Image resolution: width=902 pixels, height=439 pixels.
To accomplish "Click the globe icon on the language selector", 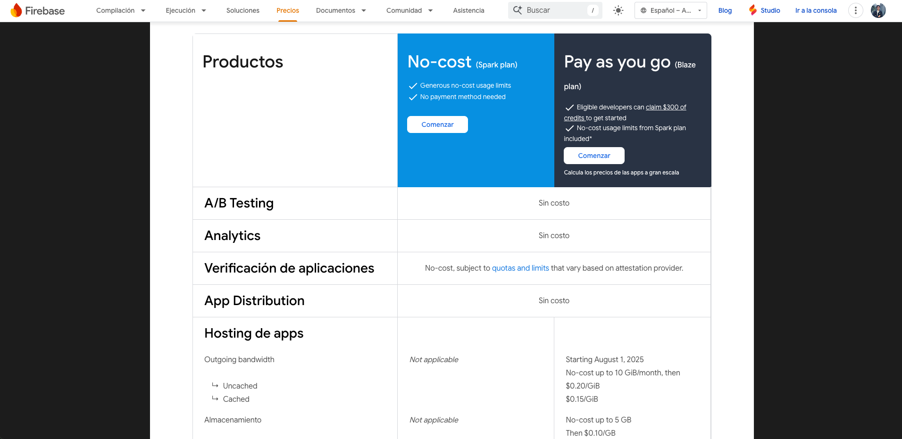I will tap(644, 10).
